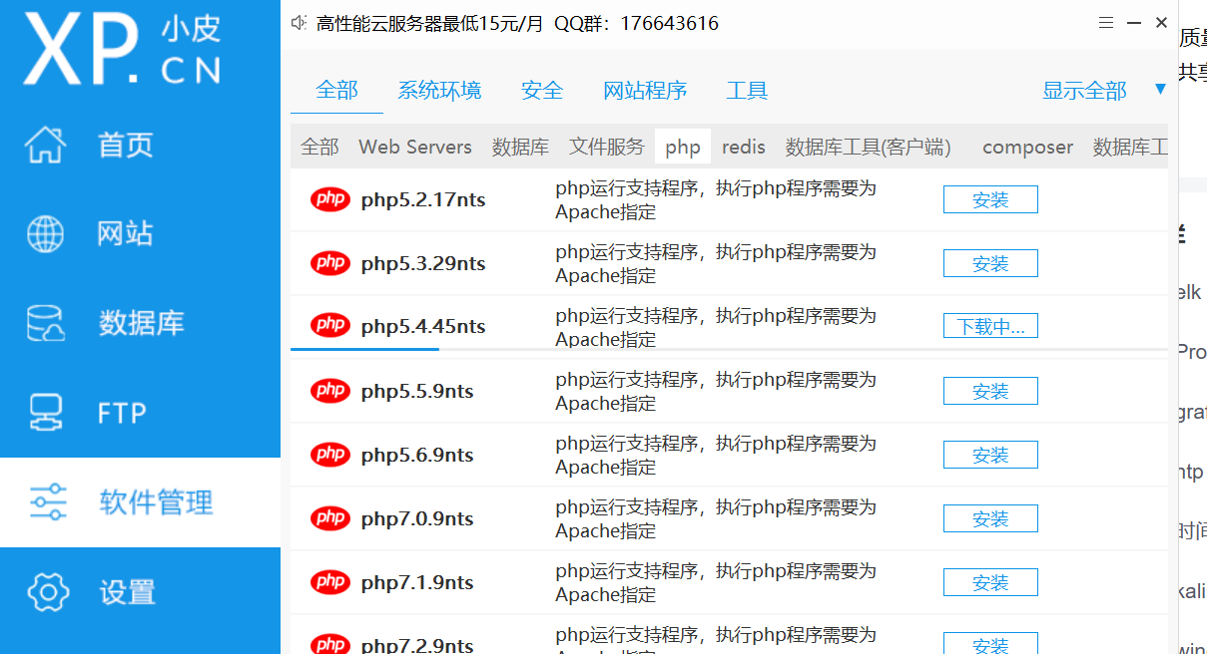1207x654 pixels.
Task: Select the 全部 sub-category filter
Action: [319, 148]
